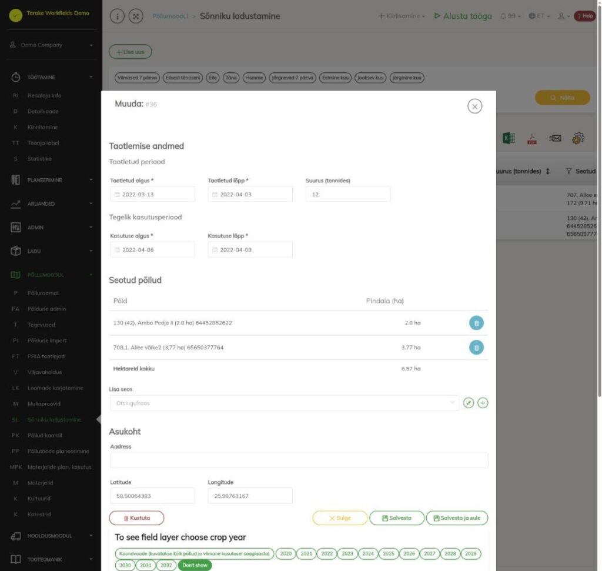Click the Help button
602x571 pixels.
coord(584,16)
